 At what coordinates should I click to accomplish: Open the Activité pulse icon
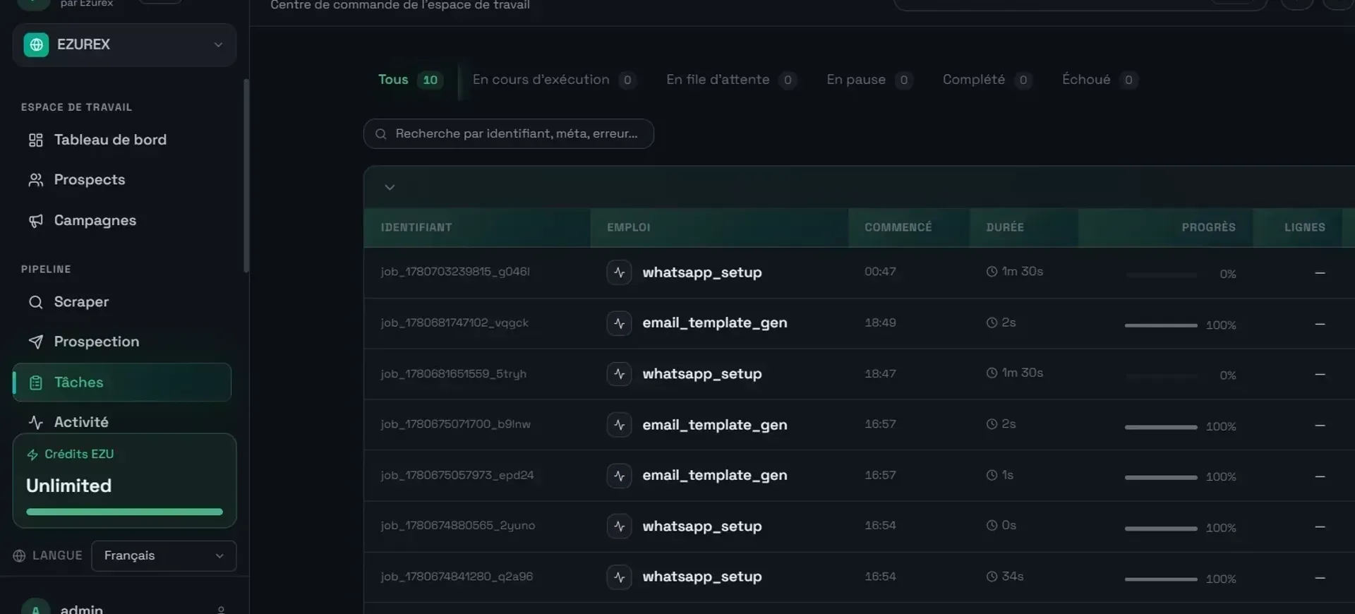tap(35, 422)
